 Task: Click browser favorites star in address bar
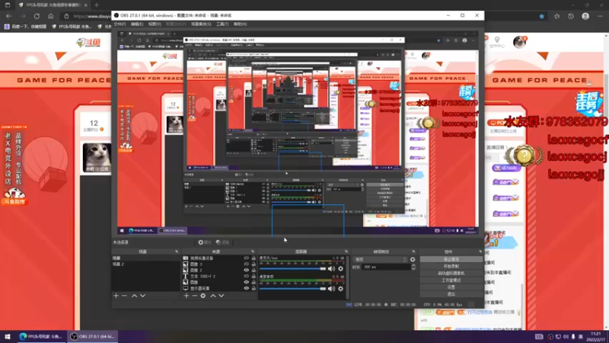coord(542,16)
